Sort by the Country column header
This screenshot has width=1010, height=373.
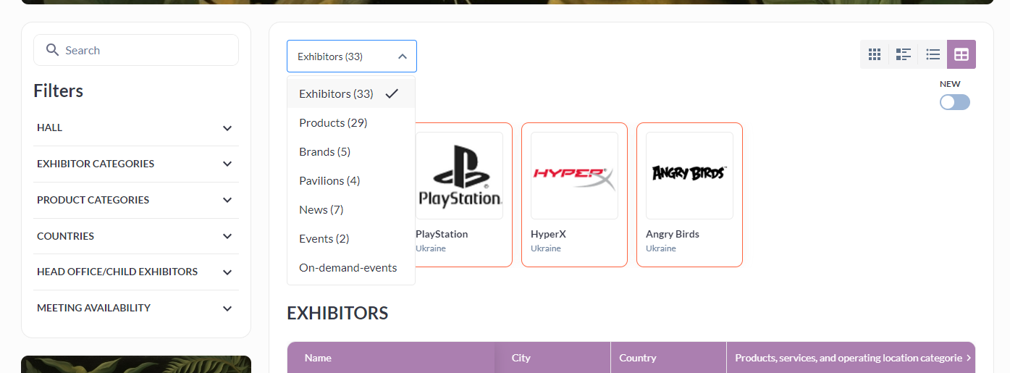(x=638, y=358)
